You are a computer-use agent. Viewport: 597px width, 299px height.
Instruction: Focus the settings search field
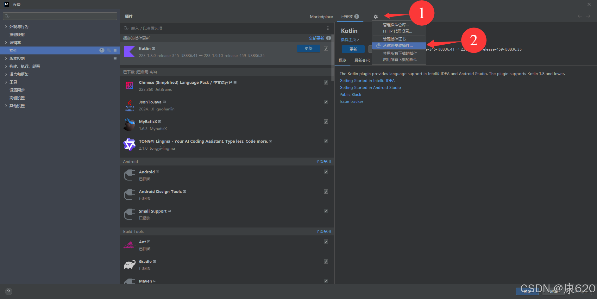(x=60, y=16)
